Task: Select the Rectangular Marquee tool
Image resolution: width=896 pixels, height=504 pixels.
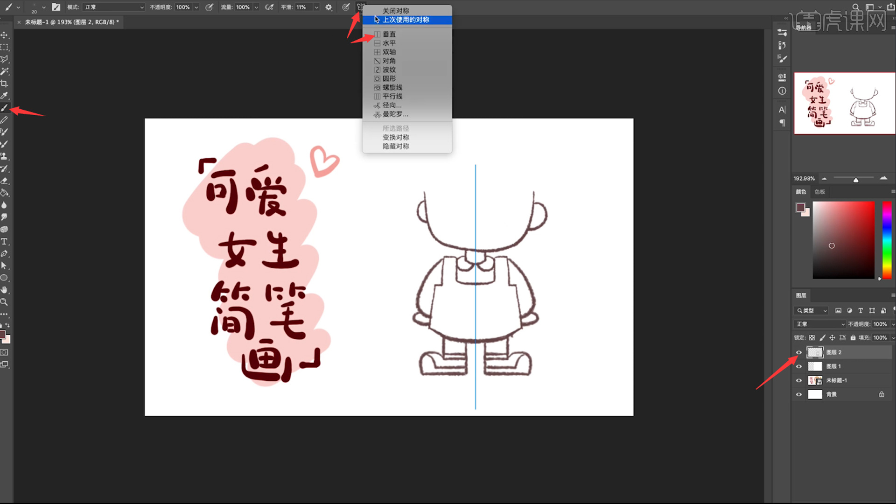Action: pyautogui.click(x=4, y=47)
